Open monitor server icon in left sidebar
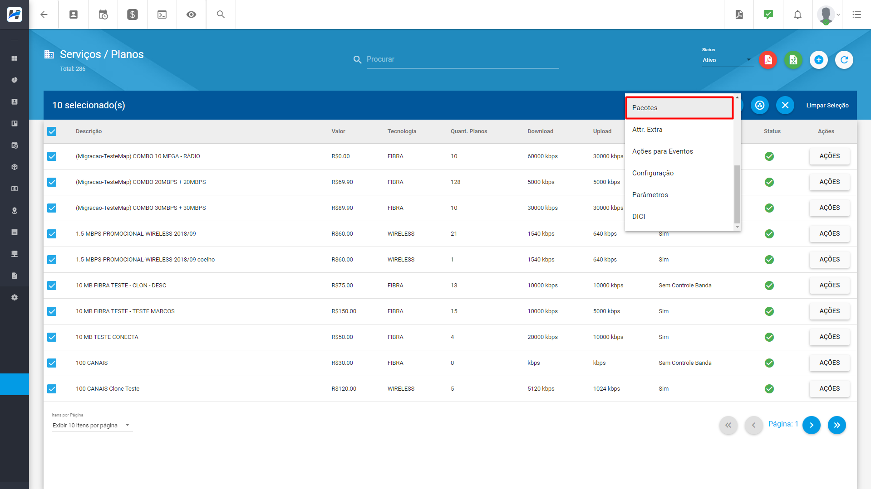The width and height of the screenshot is (871, 489). click(15, 254)
